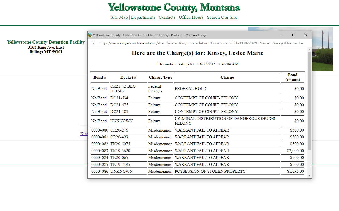Click the lock icon in the address bar
The image size is (339, 211).
[x=93, y=43]
